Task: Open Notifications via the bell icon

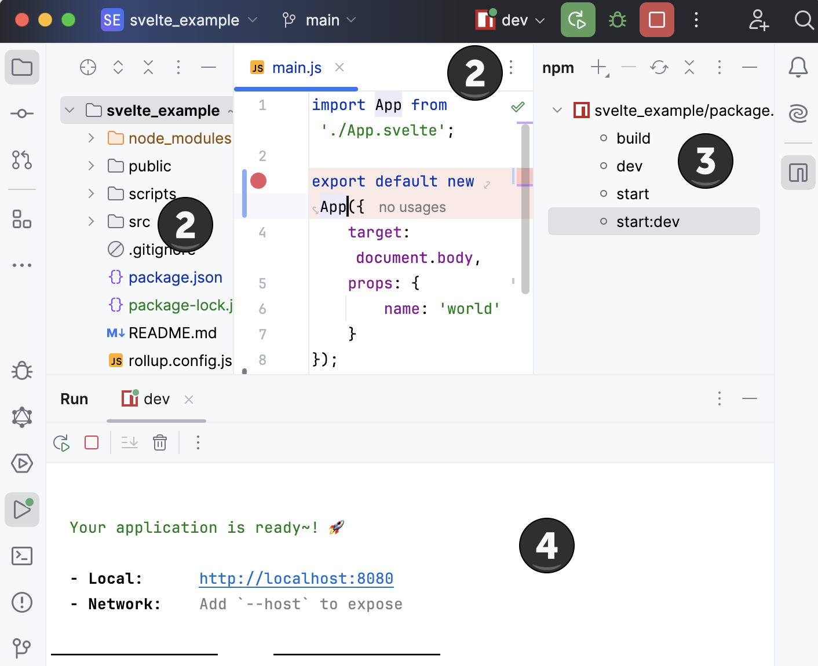Action: pos(798,67)
